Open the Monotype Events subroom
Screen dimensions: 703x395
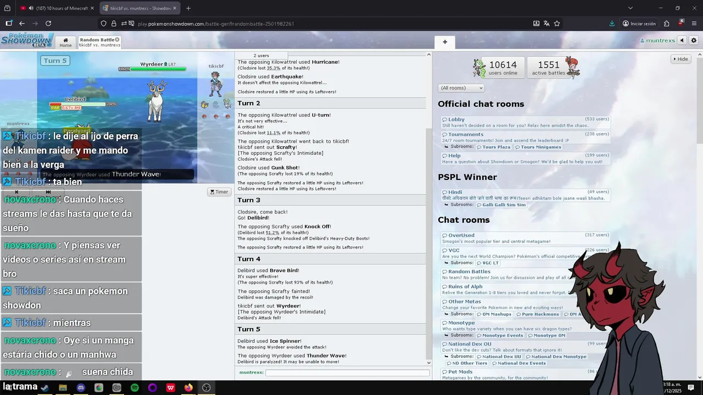[500, 335]
